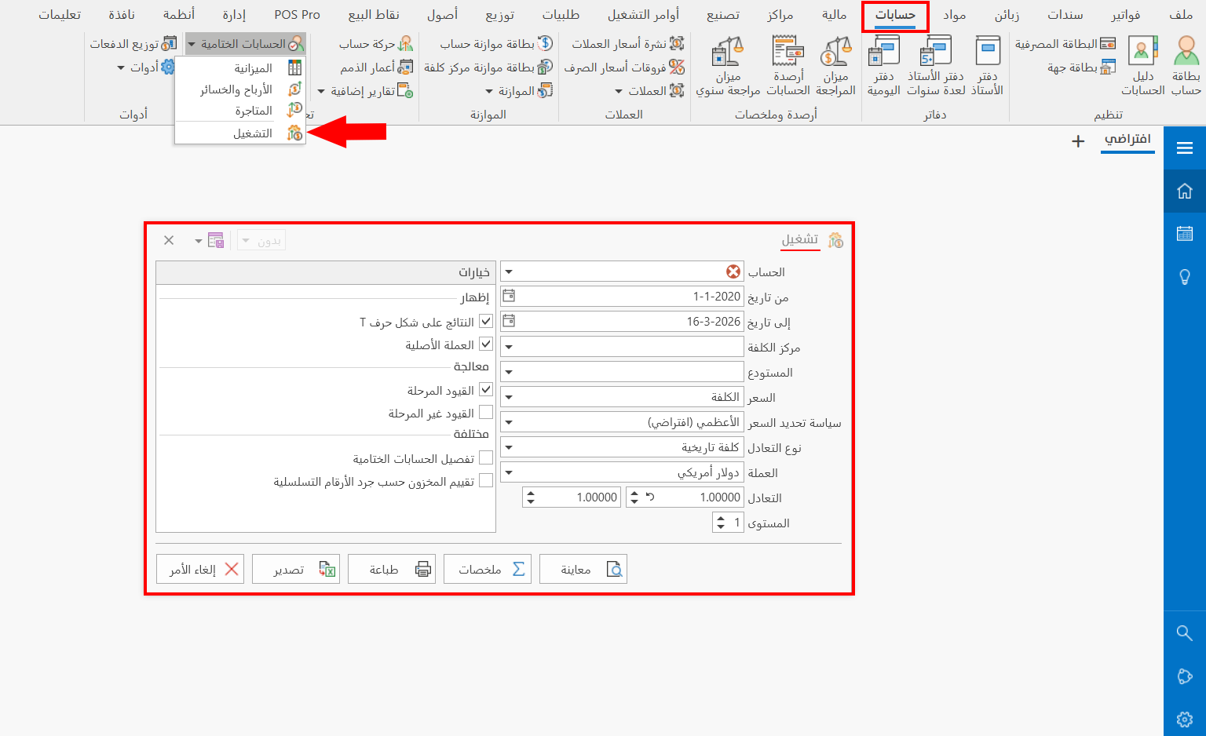Enable القيود غير المرحلة checkbox
1206x736 pixels.
tap(486, 412)
